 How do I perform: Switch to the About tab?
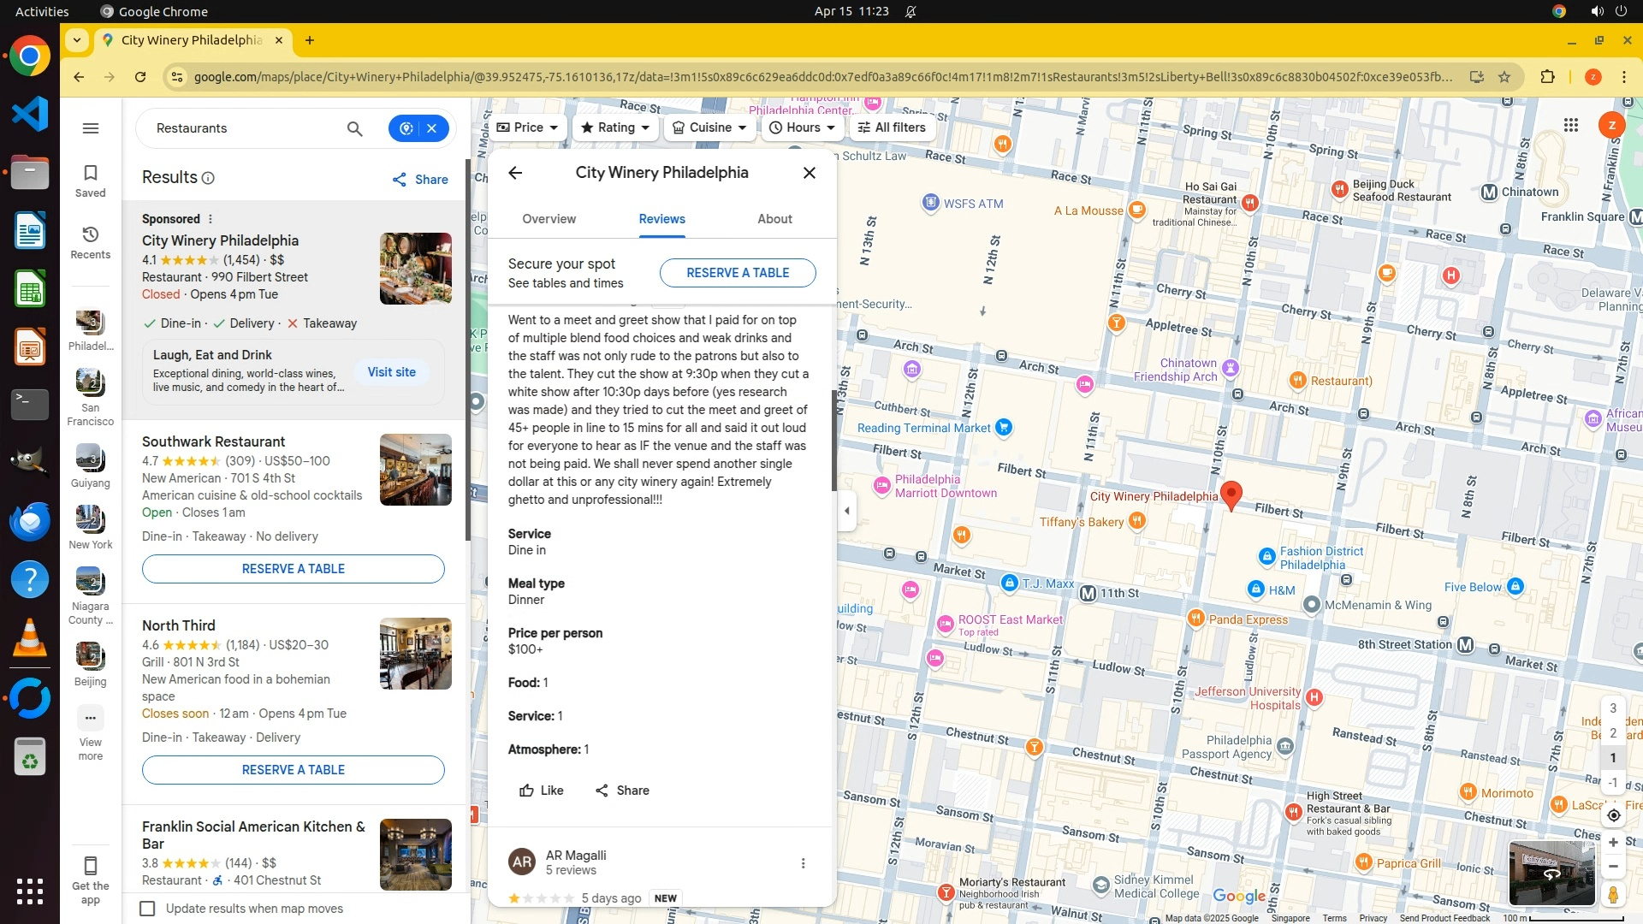pos(774,219)
